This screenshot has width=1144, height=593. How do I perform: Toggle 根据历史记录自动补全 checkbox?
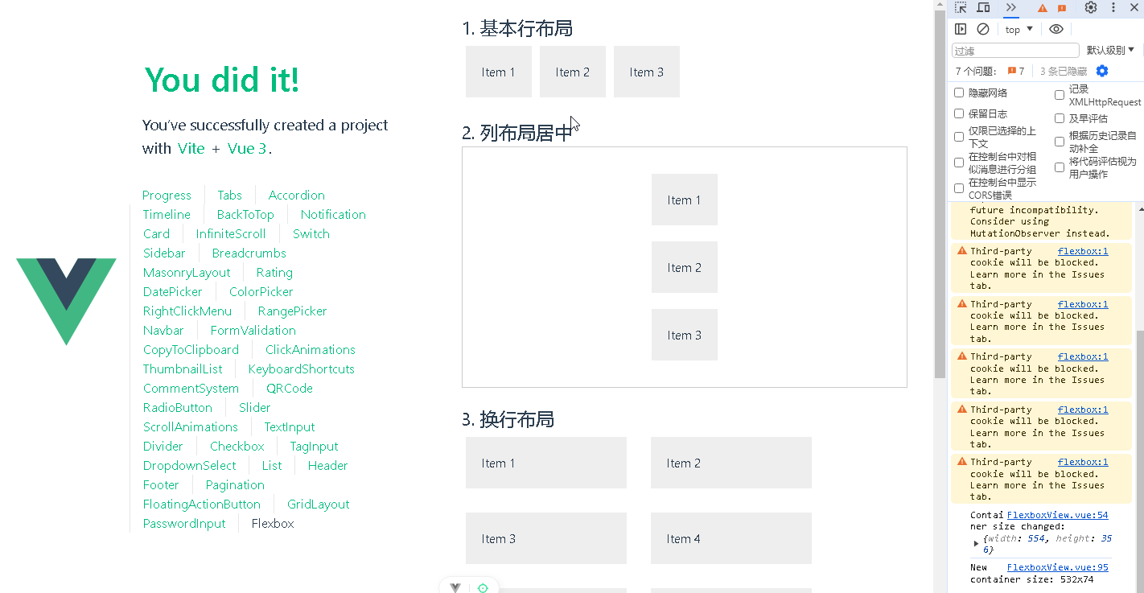1060,142
